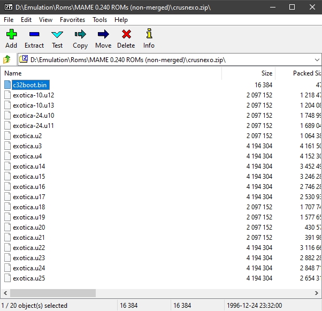Image resolution: width=322 pixels, height=311 pixels.
Task: Select file icon of exotica.u16
Action: tap(7, 186)
